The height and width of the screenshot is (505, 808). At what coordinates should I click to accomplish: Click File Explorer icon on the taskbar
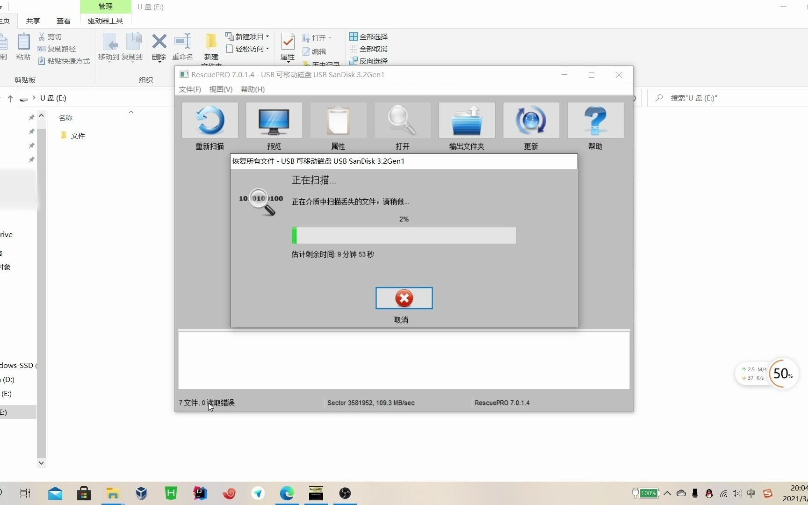113,493
